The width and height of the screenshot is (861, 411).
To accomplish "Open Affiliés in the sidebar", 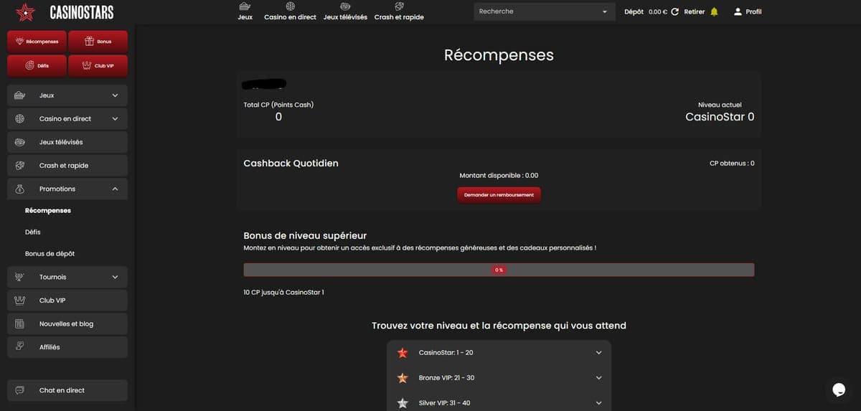I will pyautogui.click(x=67, y=347).
